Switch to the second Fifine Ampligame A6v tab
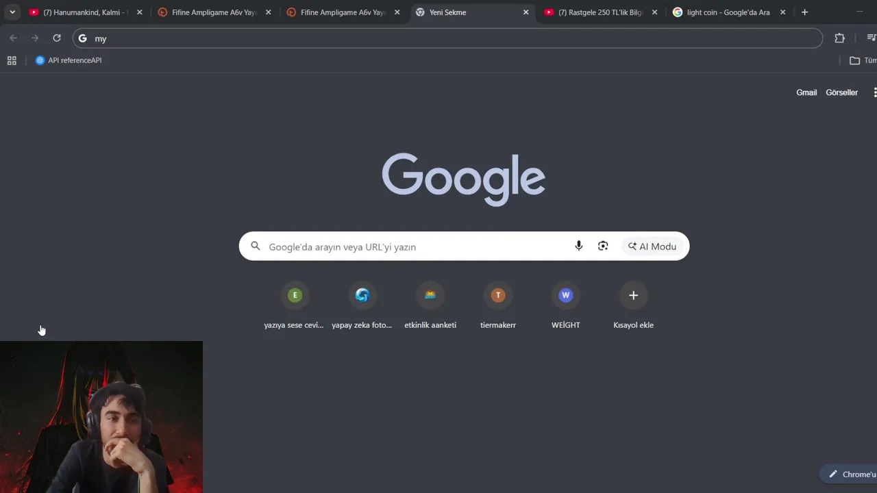 pyautogui.click(x=342, y=12)
